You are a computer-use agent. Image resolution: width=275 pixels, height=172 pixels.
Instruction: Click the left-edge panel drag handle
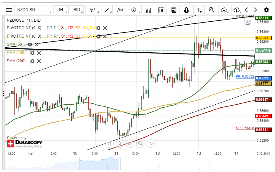pos(4,94)
